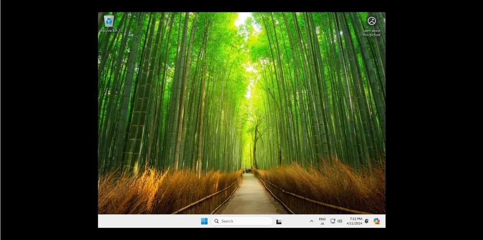Click the Recycle Bin text label
Screen dimensions: 483x240
click(x=109, y=31)
